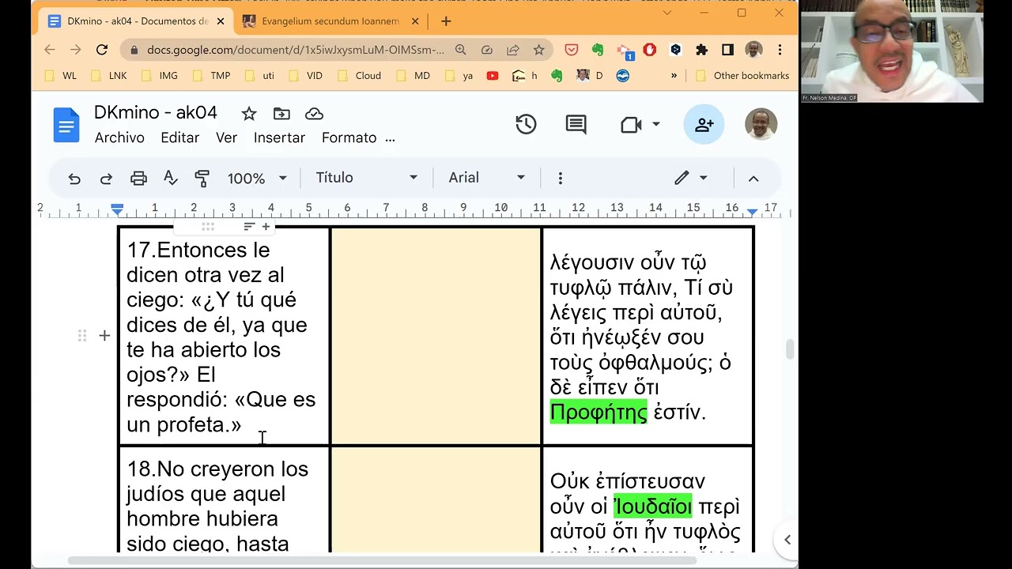Click the empty middle cell of row 17
This screenshot has width=1012, height=569.
coord(436,336)
